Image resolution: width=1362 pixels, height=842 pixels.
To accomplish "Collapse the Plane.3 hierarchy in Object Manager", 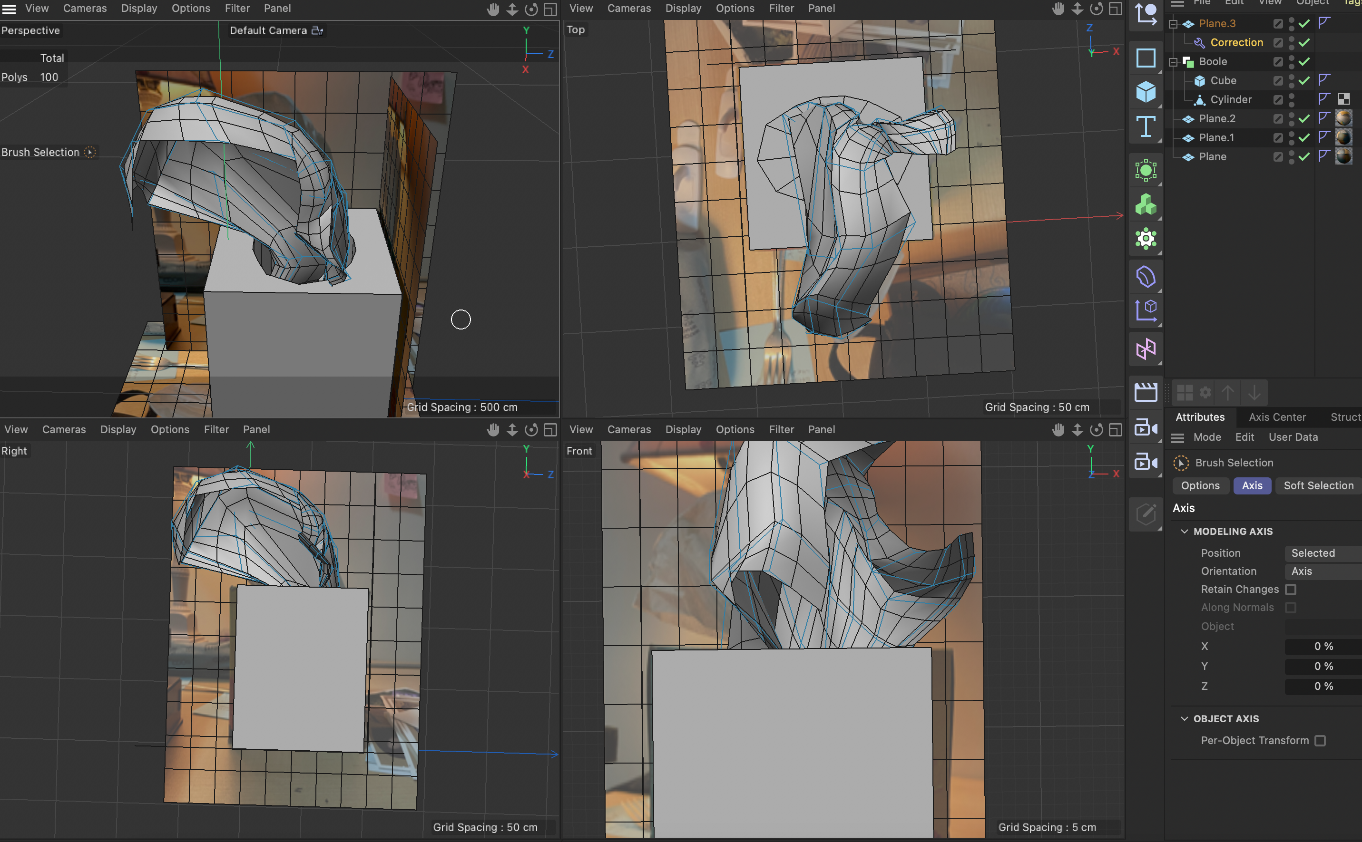I will [1174, 23].
